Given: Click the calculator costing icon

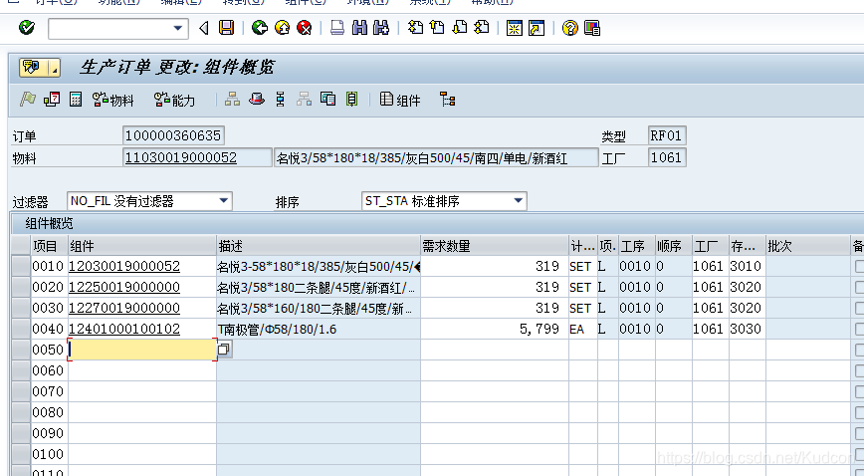Looking at the screenshot, I should coord(76,100).
